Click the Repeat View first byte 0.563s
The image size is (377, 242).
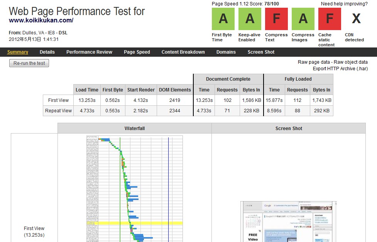tap(113, 111)
